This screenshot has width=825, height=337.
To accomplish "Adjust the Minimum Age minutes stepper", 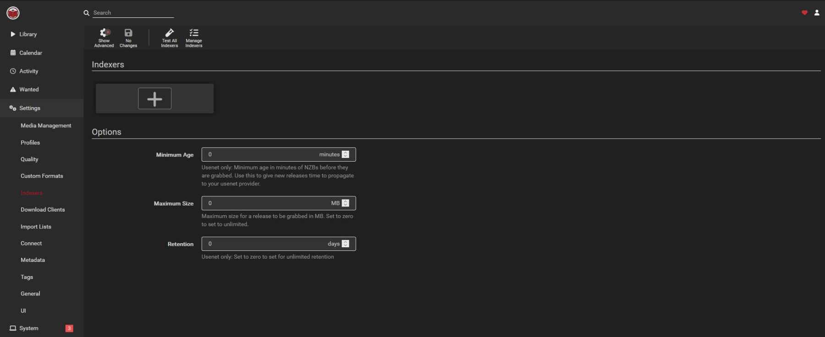I will click(x=346, y=155).
